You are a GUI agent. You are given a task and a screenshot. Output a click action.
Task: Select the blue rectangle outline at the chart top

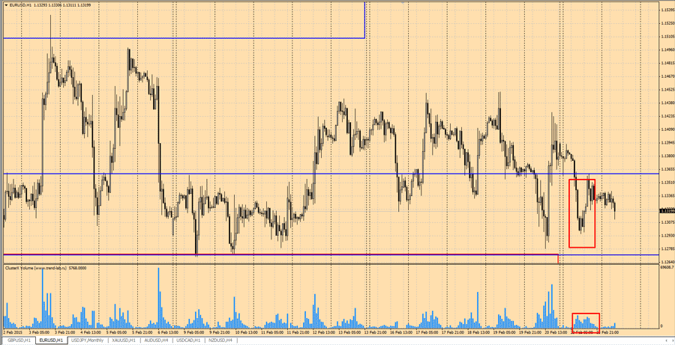click(x=187, y=37)
